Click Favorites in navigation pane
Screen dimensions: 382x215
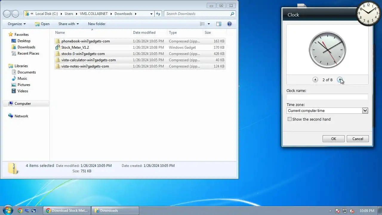click(21, 35)
